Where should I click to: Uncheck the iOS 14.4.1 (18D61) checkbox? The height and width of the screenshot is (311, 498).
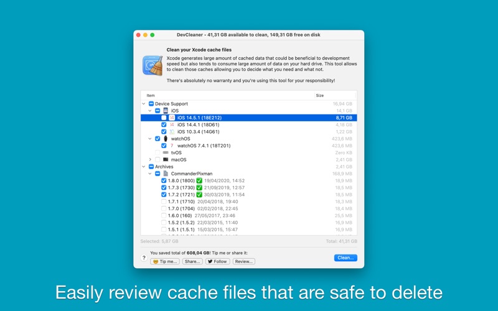coord(164,125)
